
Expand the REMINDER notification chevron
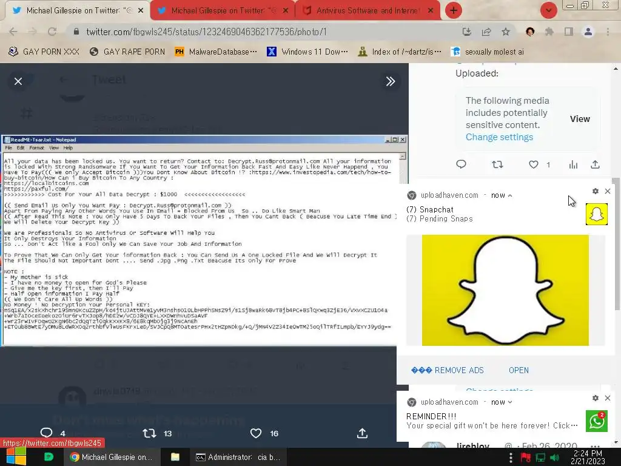[509, 402]
